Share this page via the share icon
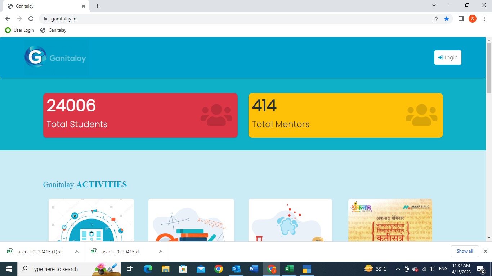Viewport: 492px width, 276px height. coord(435,19)
